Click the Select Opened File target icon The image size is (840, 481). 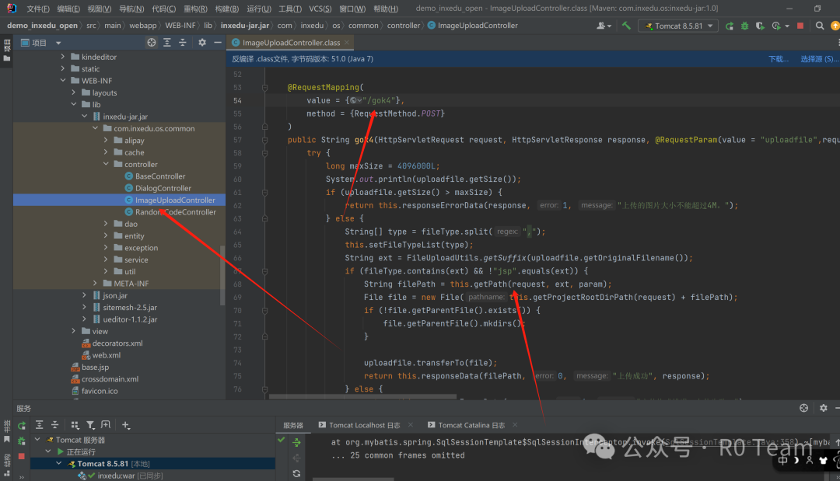coord(152,42)
